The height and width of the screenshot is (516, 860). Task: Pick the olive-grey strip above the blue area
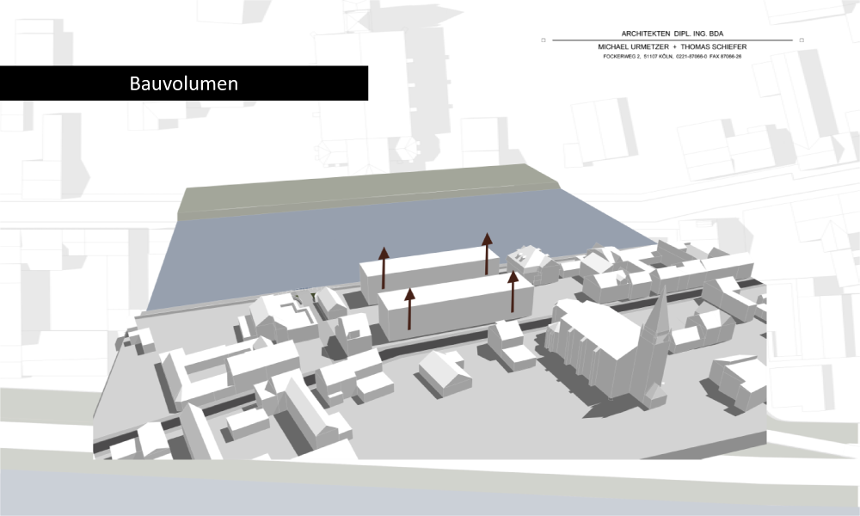point(361,191)
